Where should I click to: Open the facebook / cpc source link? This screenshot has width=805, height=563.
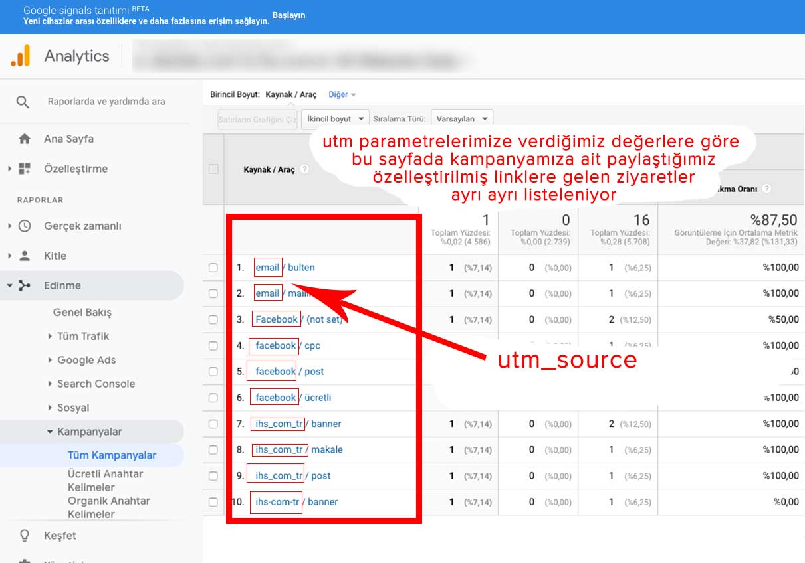tap(288, 345)
